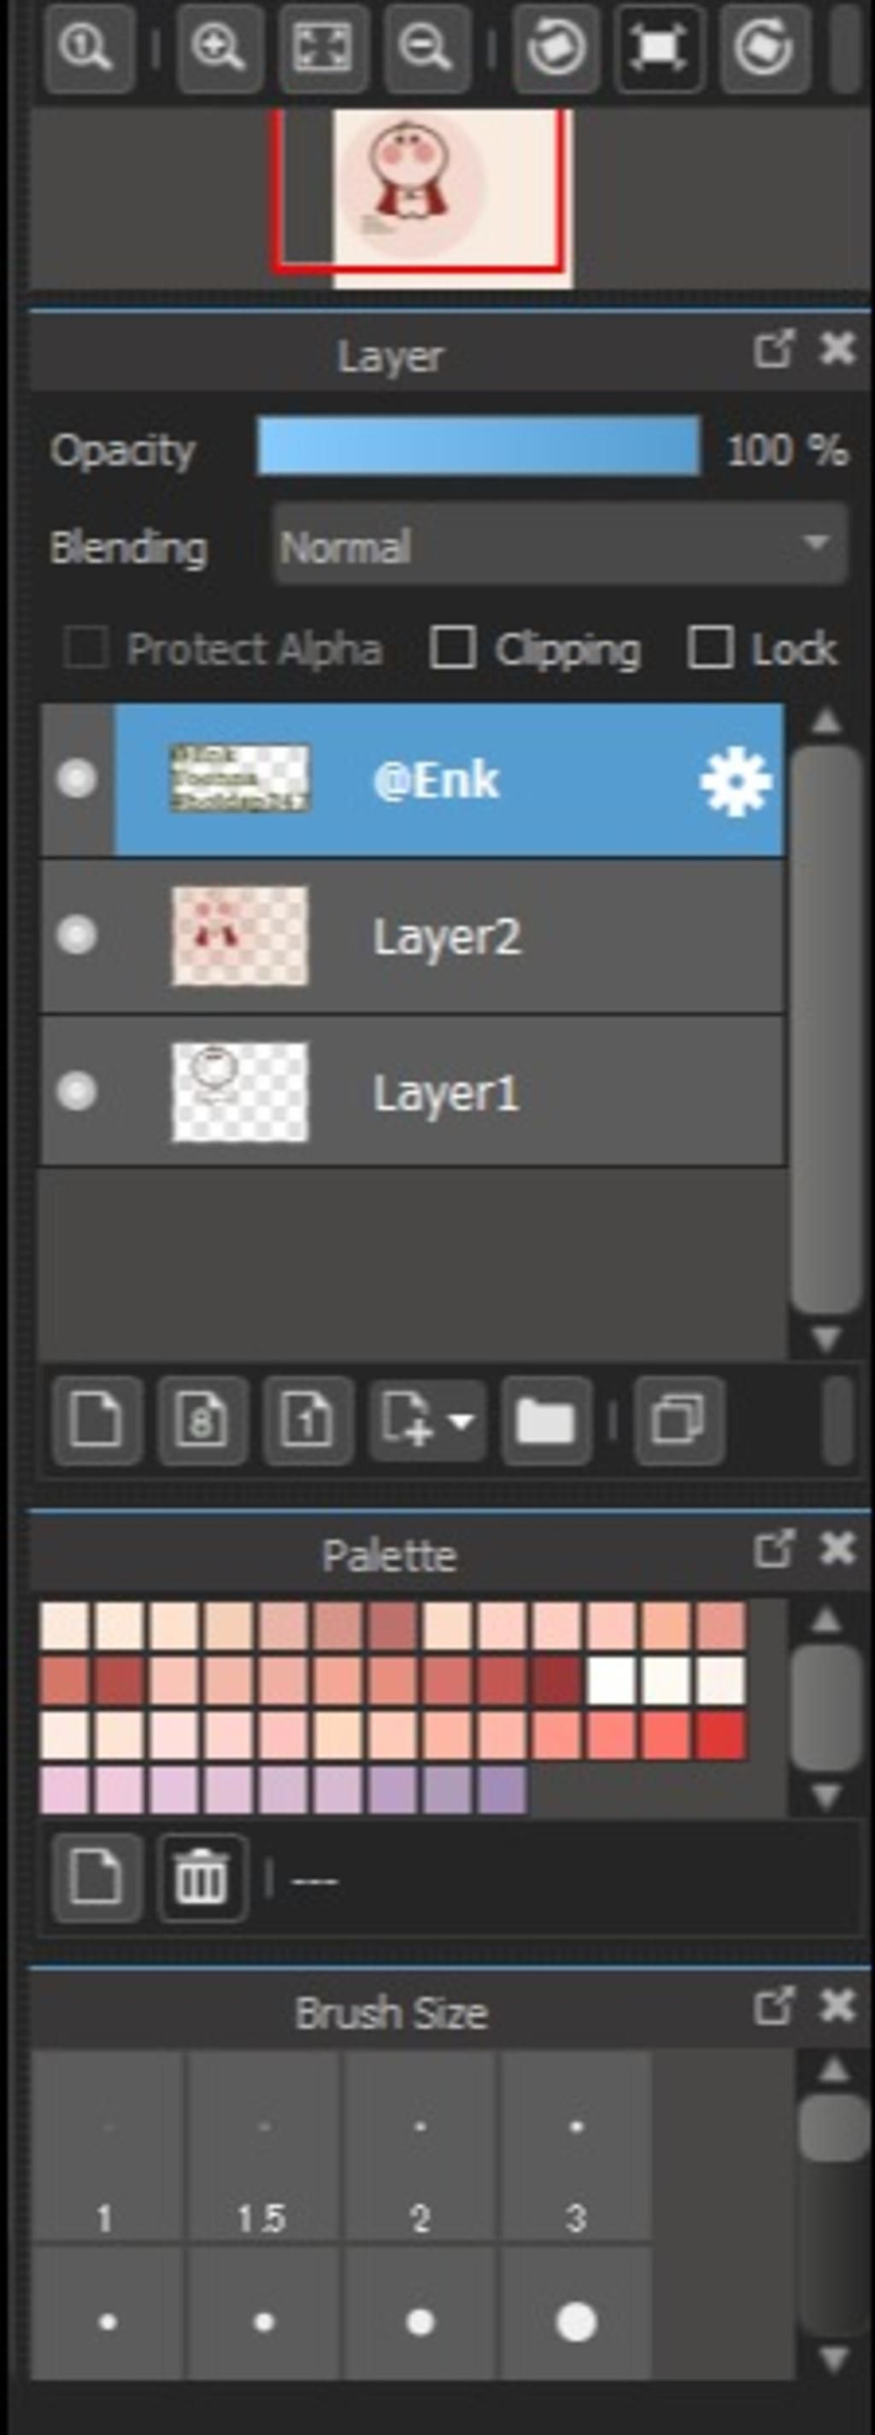Add new 1-bit layer icon

(309, 1421)
